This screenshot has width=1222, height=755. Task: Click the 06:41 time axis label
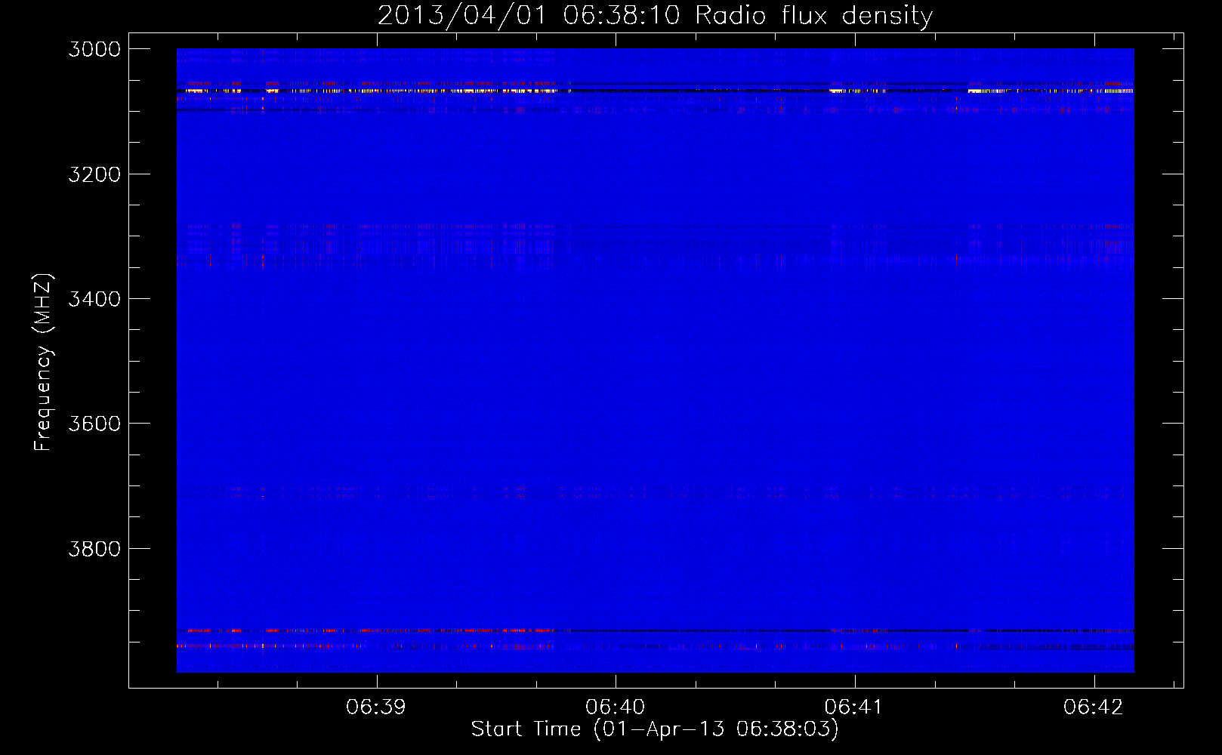pyautogui.click(x=853, y=707)
